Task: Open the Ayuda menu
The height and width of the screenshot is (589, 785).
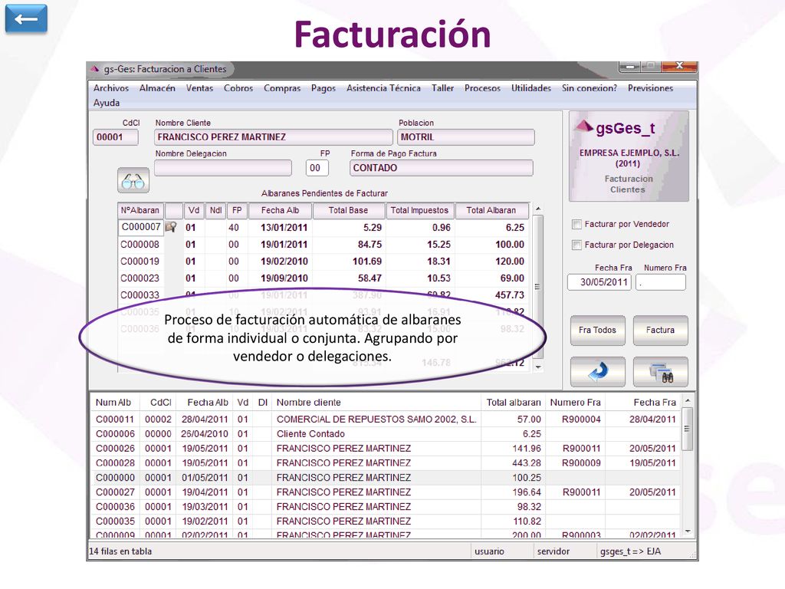Action: (x=107, y=103)
